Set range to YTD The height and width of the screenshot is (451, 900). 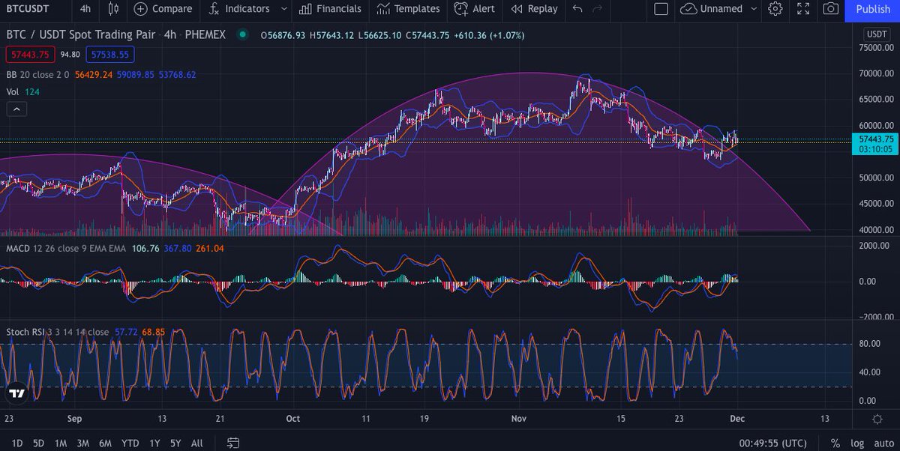coord(130,443)
